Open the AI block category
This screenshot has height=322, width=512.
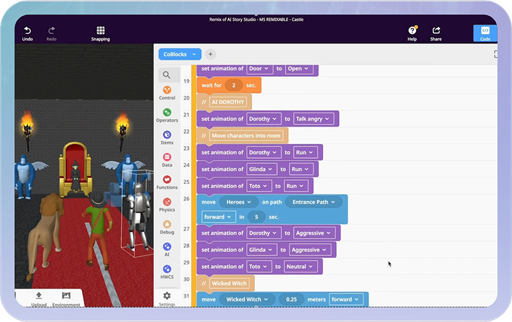(167, 250)
